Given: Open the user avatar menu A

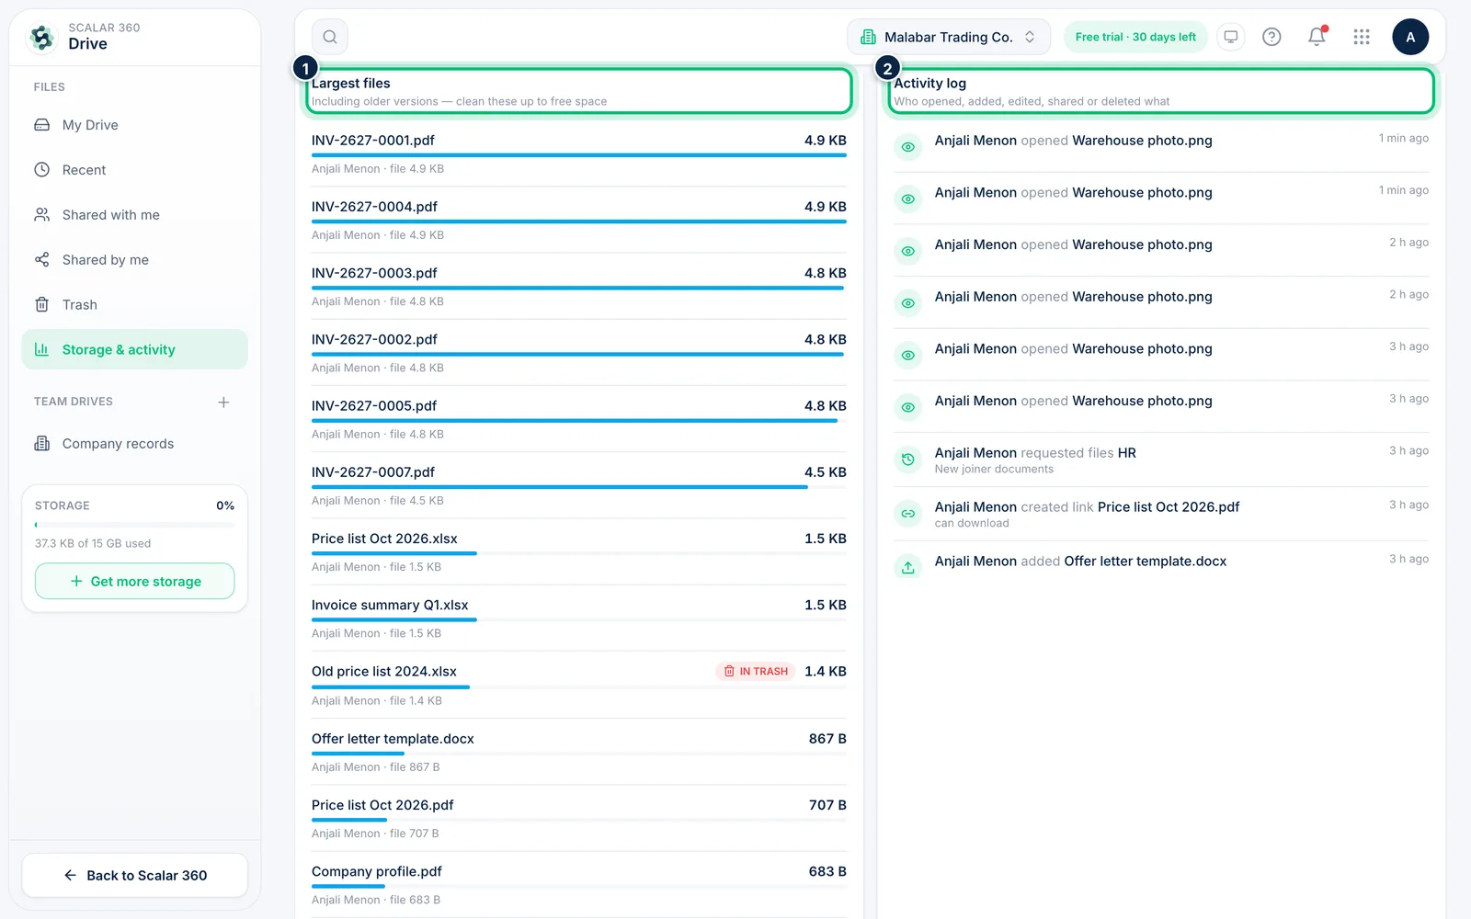Looking at the screenshot, I should click(1410, 37).
